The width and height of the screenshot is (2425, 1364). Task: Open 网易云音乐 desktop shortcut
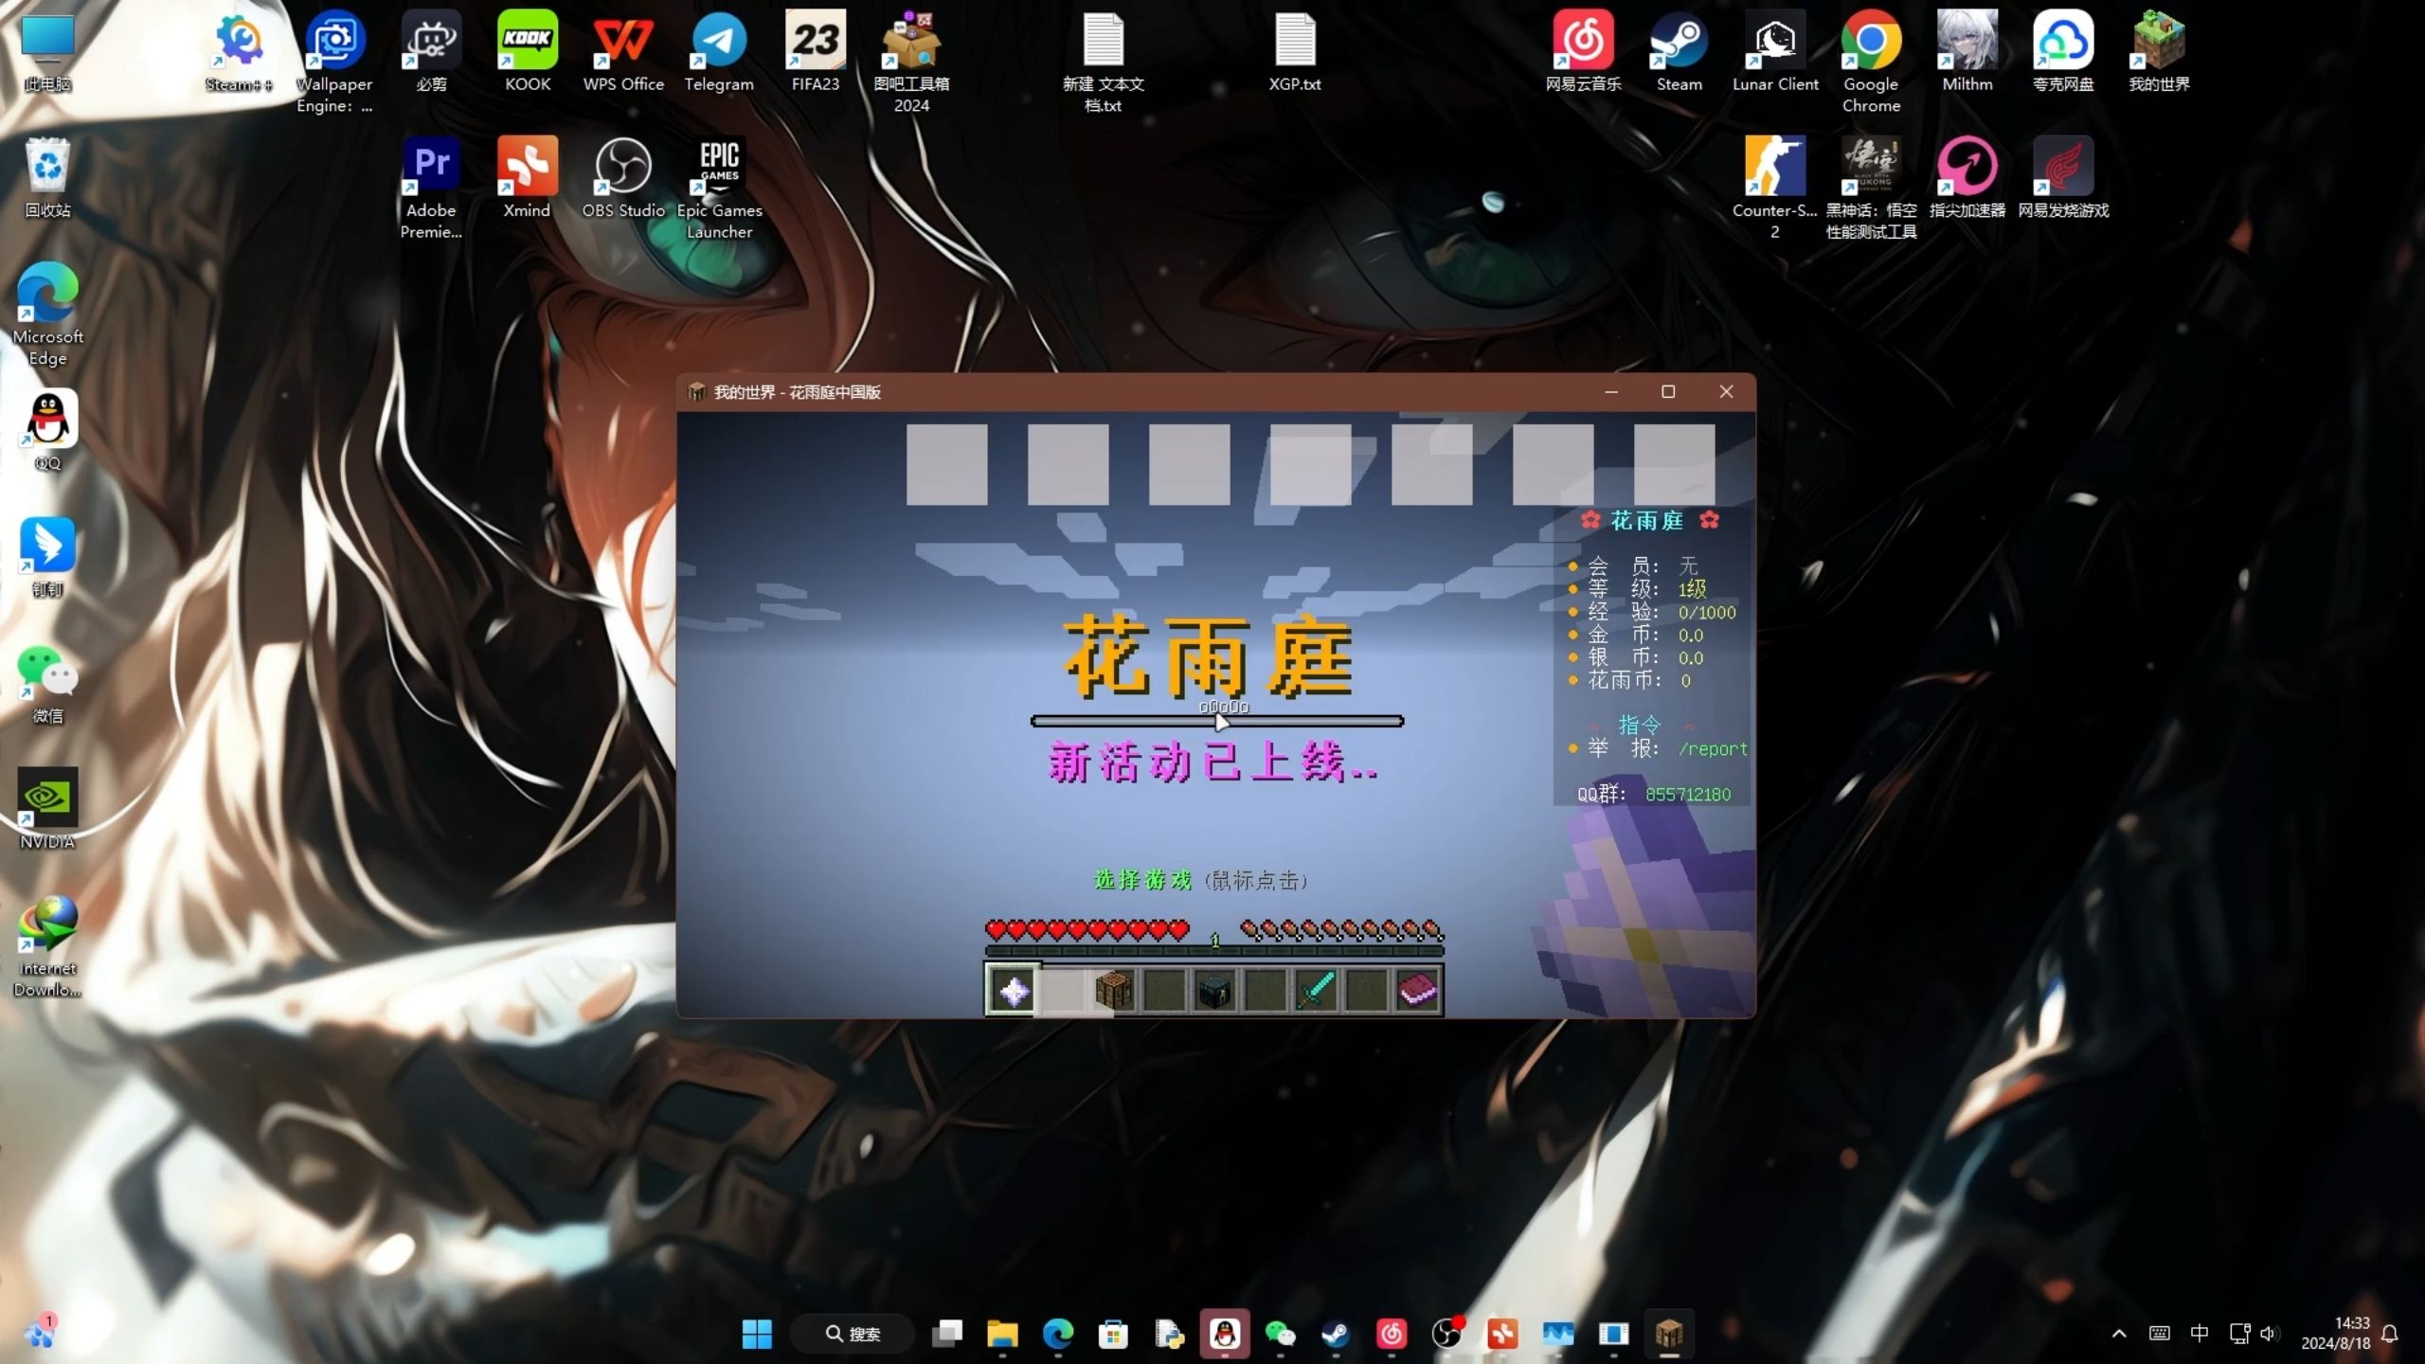pyautogui.click(x=1583, y=53)
